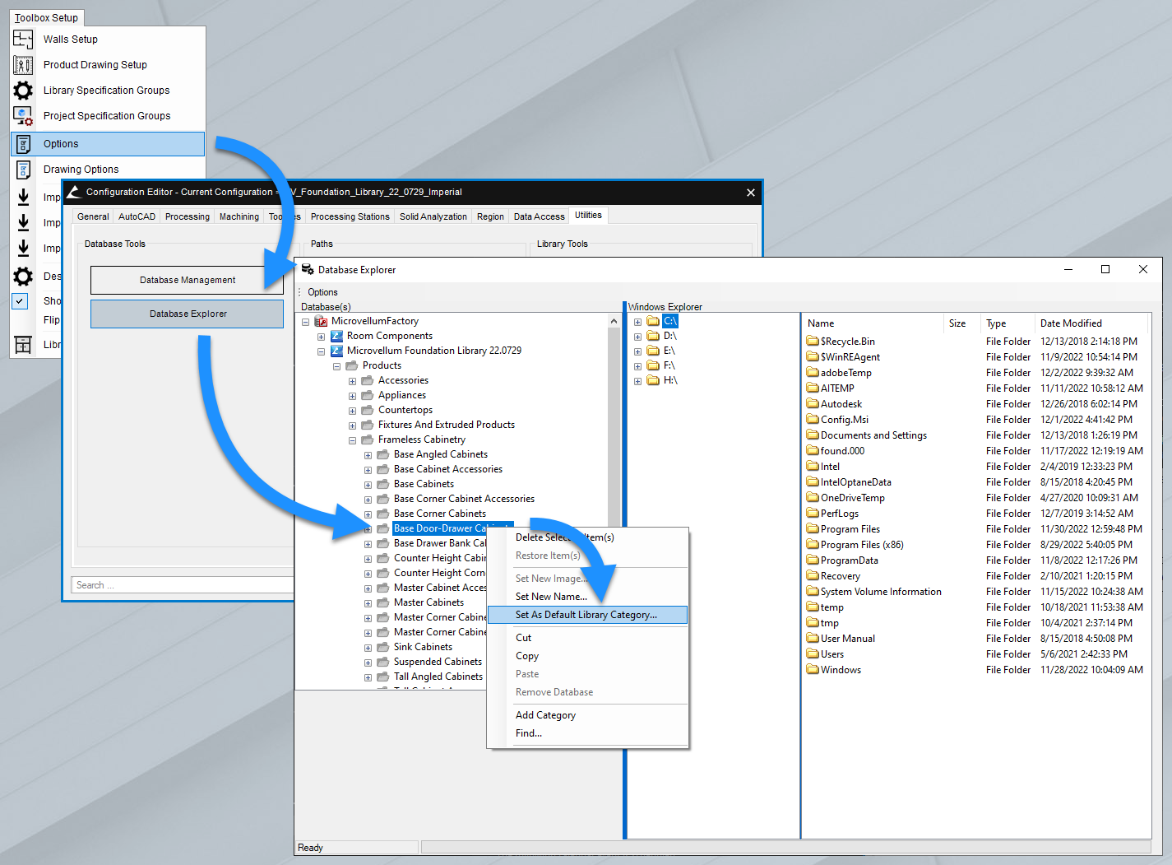Click the database tree scroll-up arrow
Image resolution: width=1172 pixels, height=865 pixels.
[x=614, y=322]
